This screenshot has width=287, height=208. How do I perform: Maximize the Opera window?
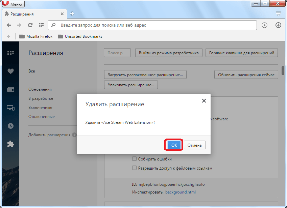point(265,3)
